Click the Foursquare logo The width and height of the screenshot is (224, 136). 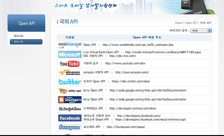point(70,127)
